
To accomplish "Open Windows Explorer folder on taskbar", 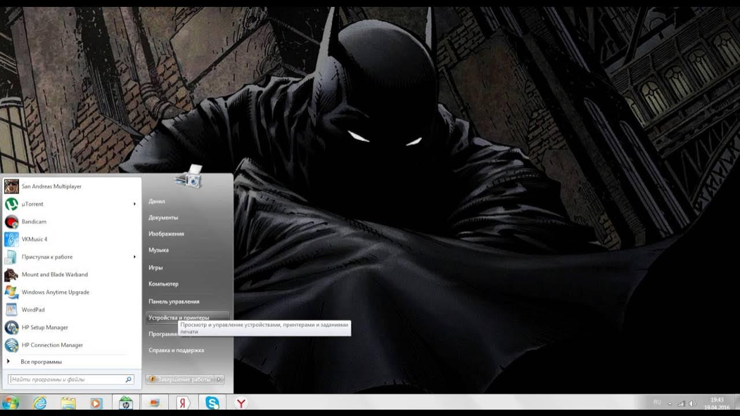I will point(68,403).
